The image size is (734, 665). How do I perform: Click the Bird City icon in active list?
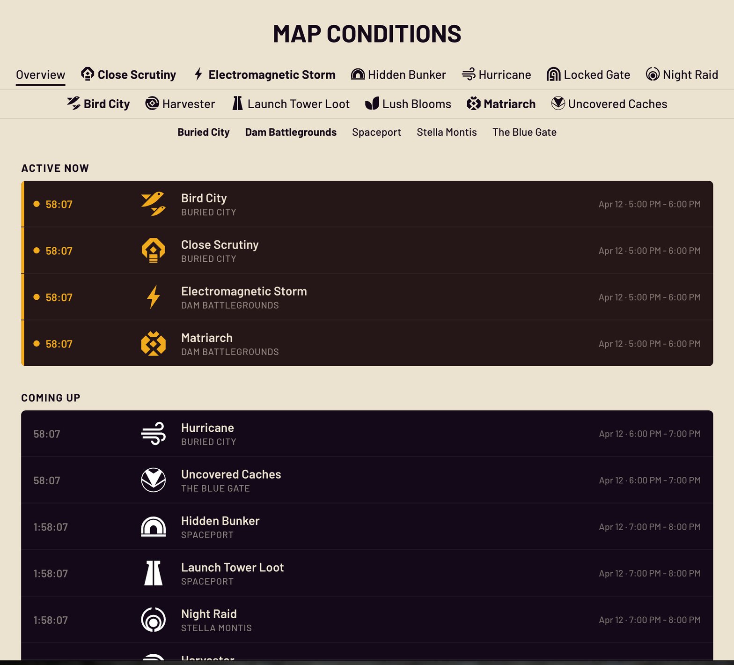click(x=153, y=204)
